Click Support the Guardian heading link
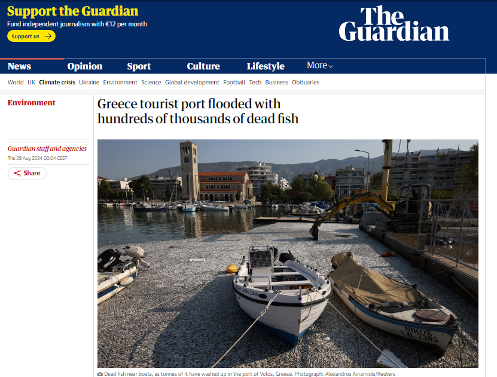The image size is (497, 377). click(x=72, y=11)
